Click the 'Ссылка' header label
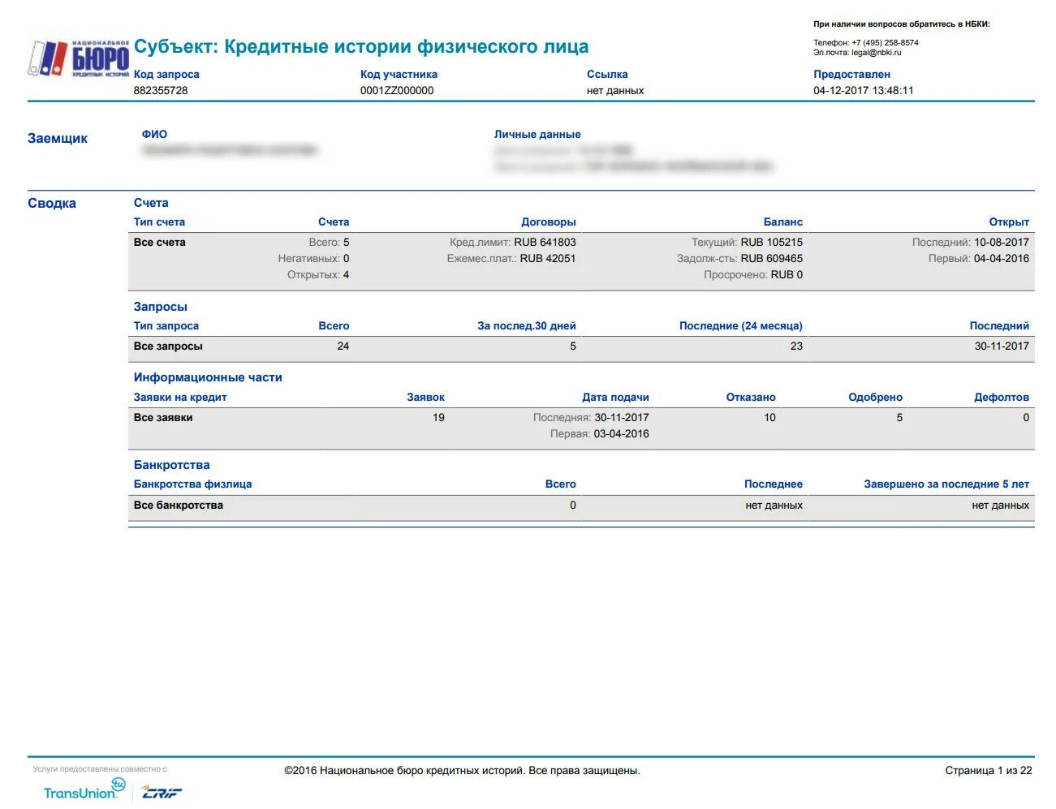Image resolution: width=1056 pixels, height=809 pixels. click(607, 74)
